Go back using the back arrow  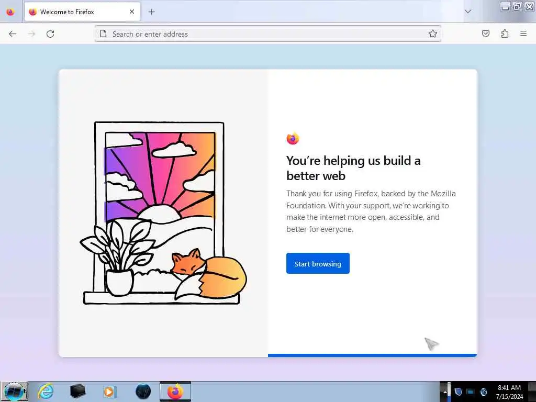[x=13, y=34]
